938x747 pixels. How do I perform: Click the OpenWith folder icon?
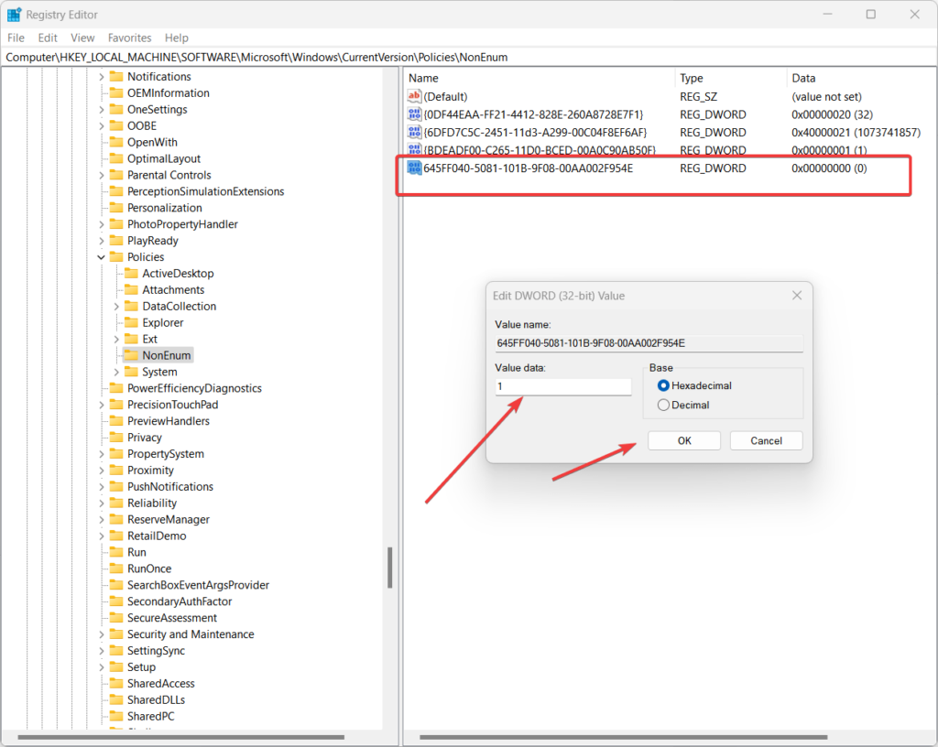116,142
